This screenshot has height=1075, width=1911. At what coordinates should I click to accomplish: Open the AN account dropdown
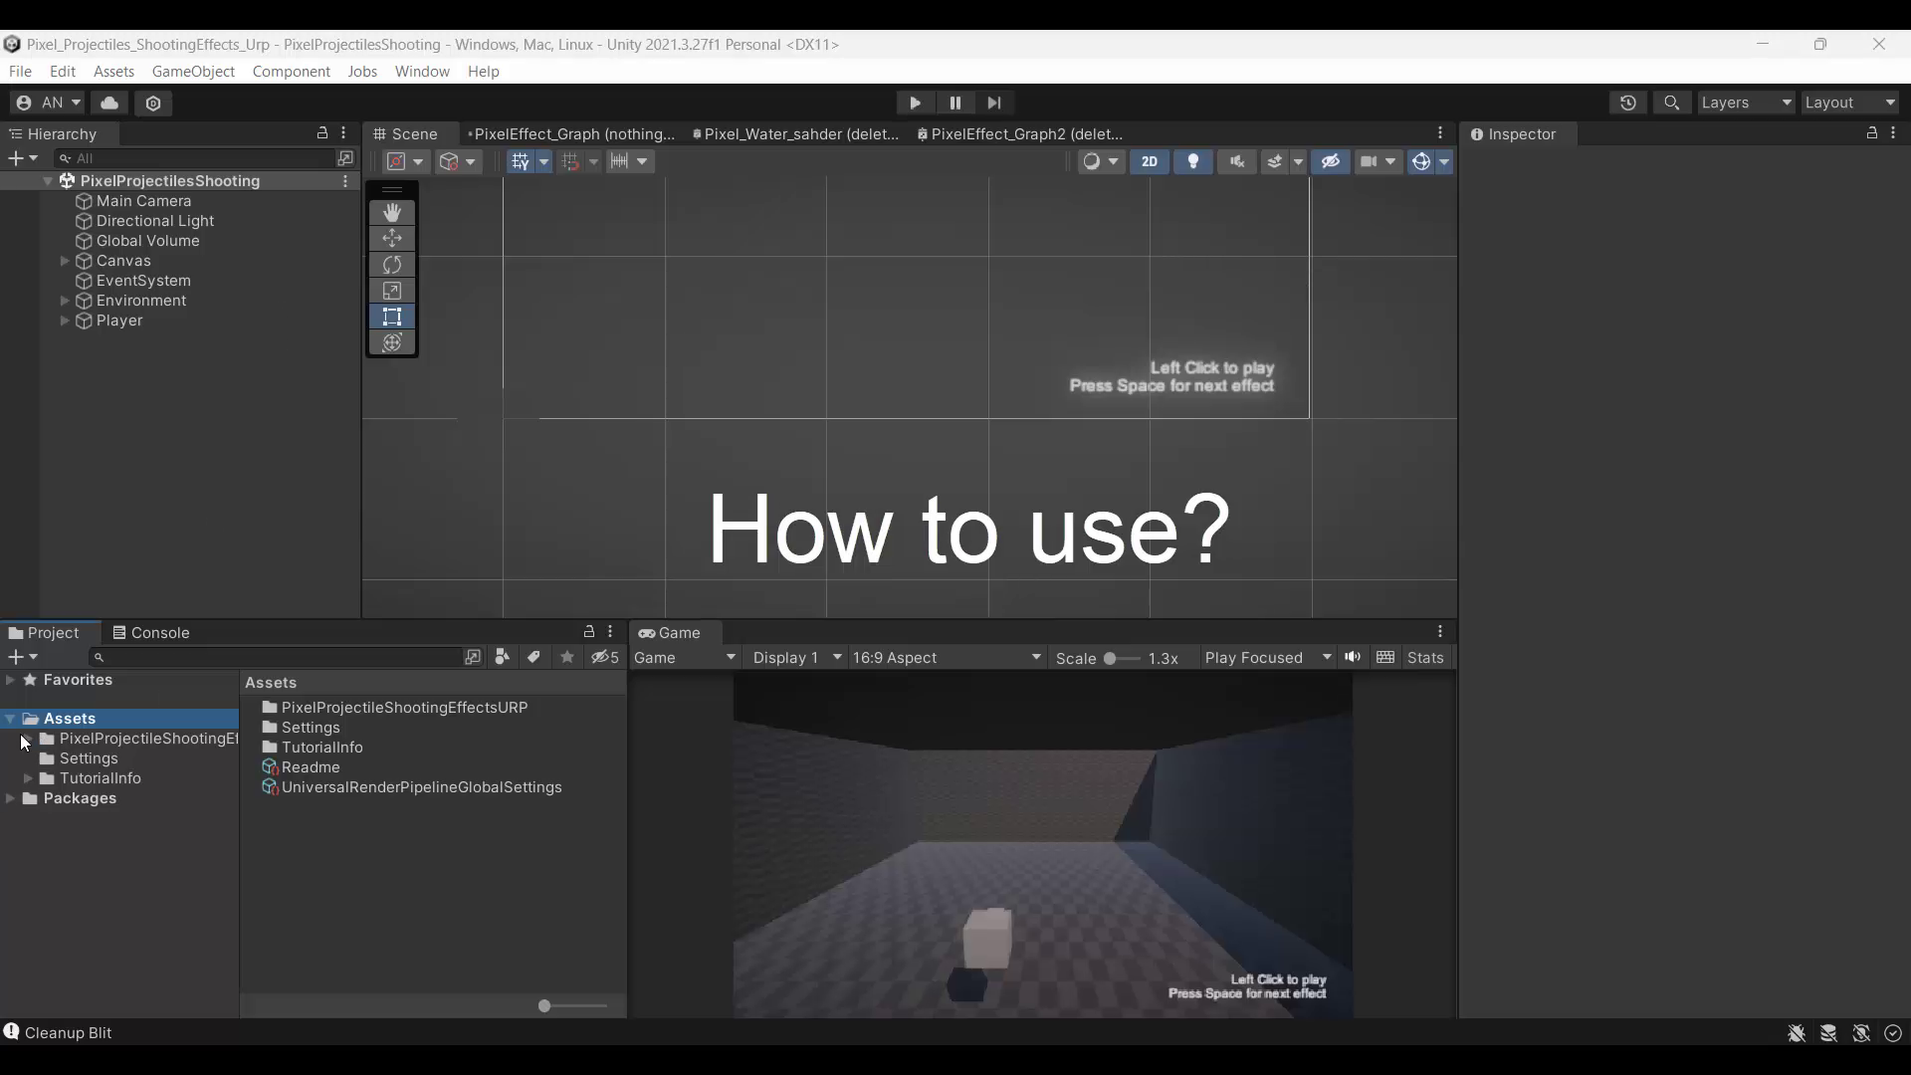coord(48,103)
